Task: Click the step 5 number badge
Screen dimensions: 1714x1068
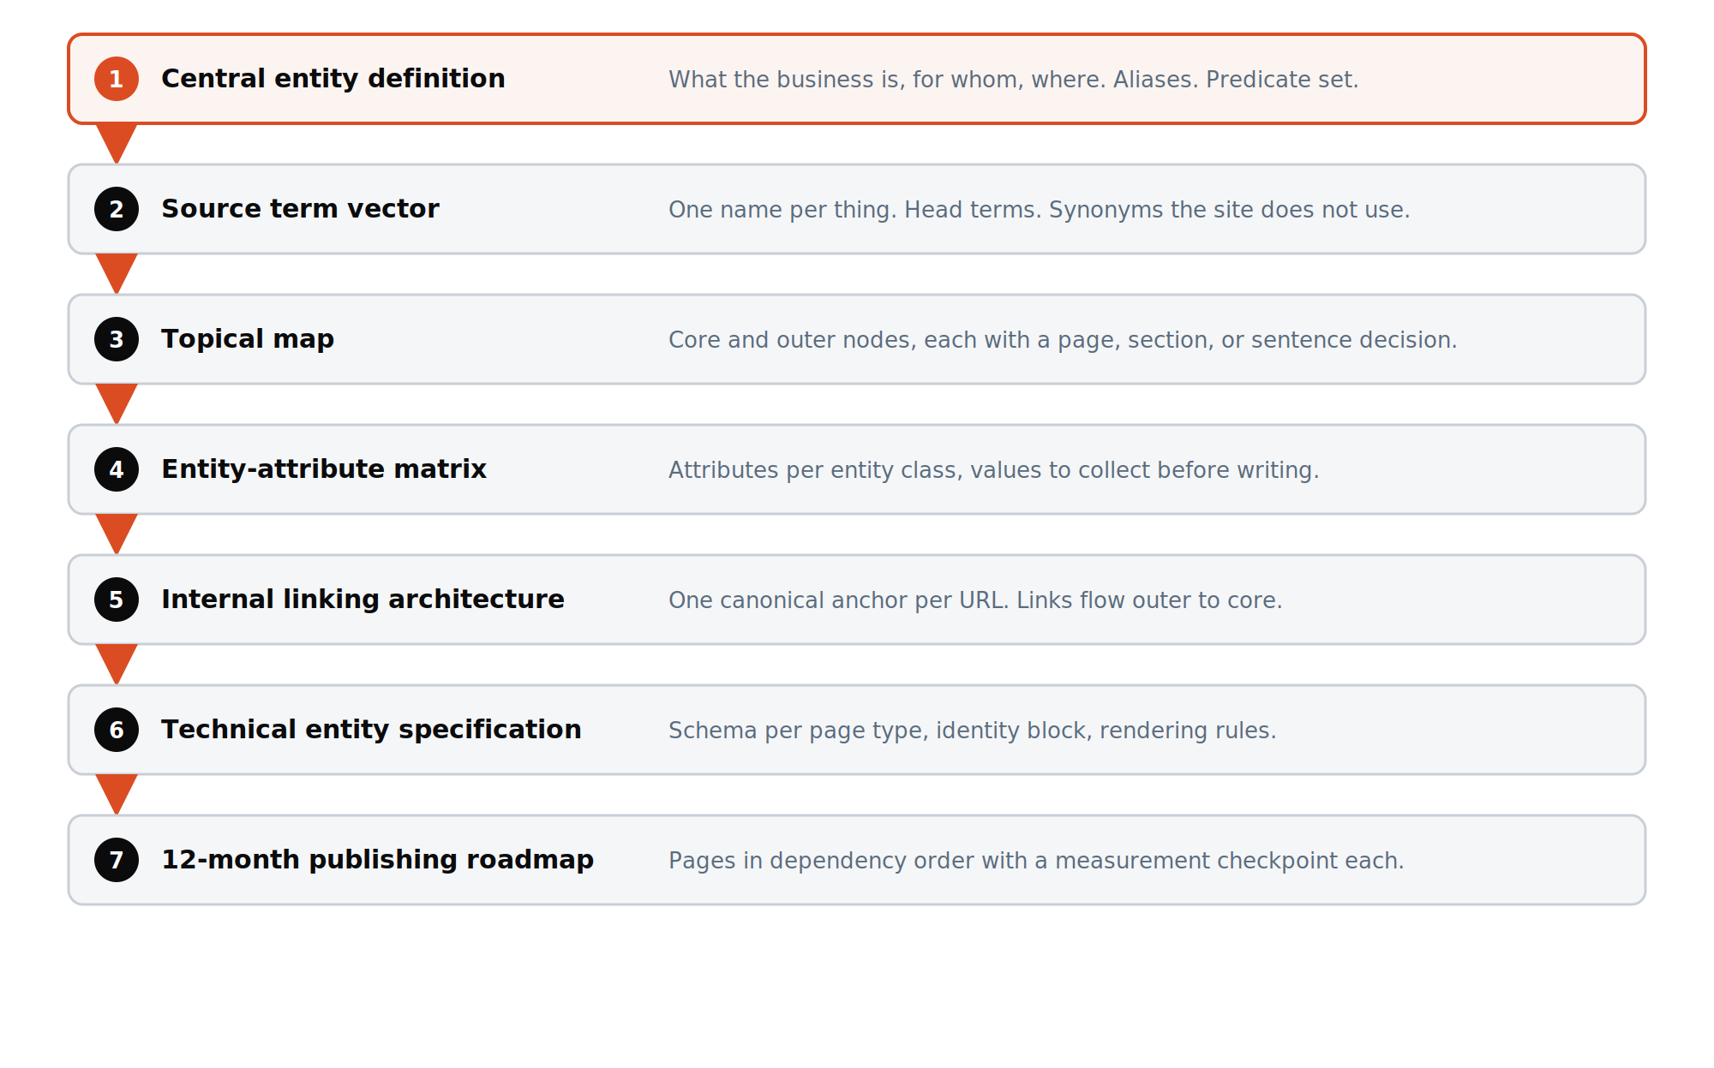Action: (x=117, y=600)
